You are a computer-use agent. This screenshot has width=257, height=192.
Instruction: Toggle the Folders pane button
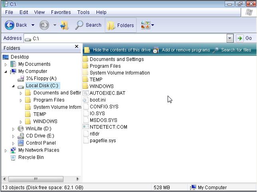(x=121, y=25)
